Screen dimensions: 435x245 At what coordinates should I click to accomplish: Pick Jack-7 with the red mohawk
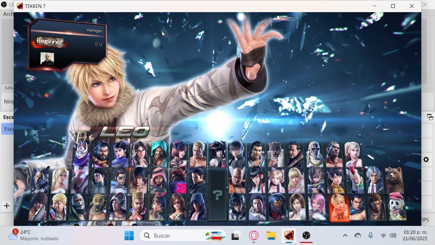click(x=355, y=180)
